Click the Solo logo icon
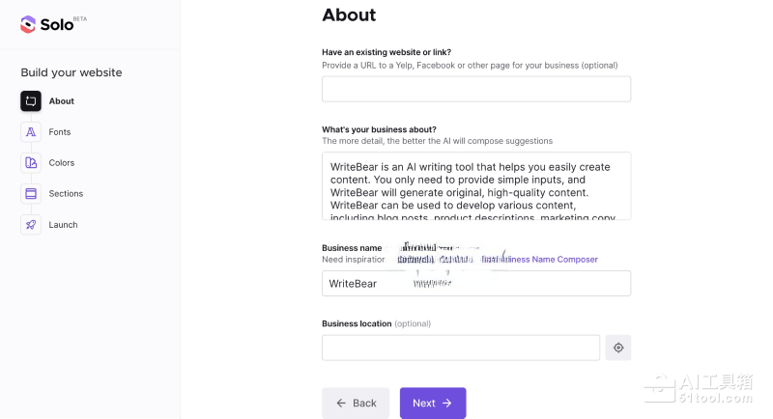The image size is (773, 419). tap(28, 24)
